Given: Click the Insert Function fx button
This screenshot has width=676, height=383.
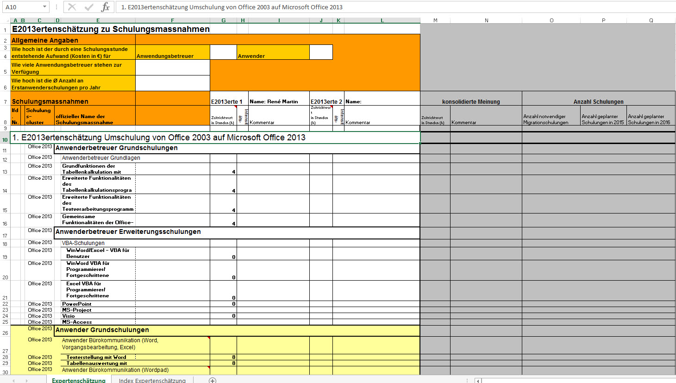Looking at the screenshot, I should point(106,7).
